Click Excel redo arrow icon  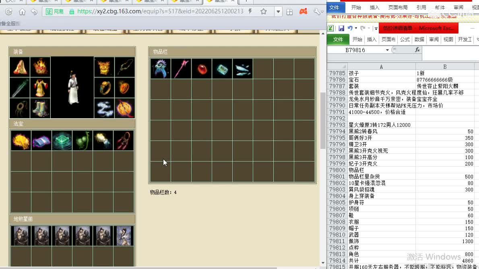(x=363, y=28)
